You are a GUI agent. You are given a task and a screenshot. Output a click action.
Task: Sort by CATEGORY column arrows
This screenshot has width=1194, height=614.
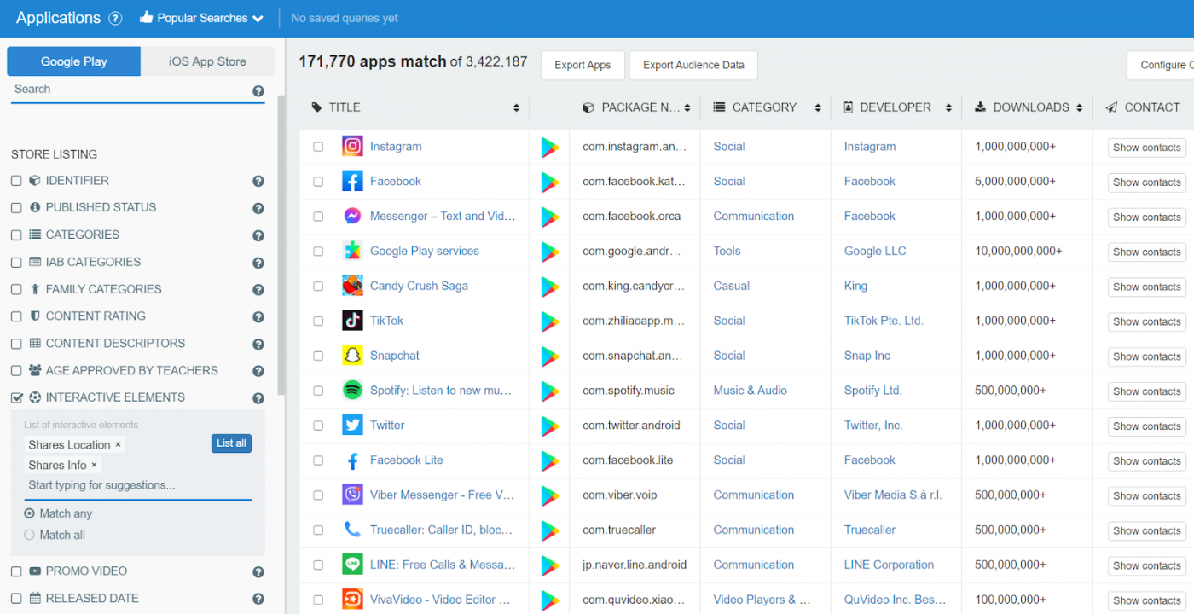click(818, 107)
